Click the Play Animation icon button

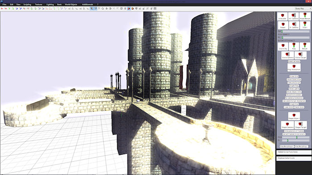pos(294,68)
